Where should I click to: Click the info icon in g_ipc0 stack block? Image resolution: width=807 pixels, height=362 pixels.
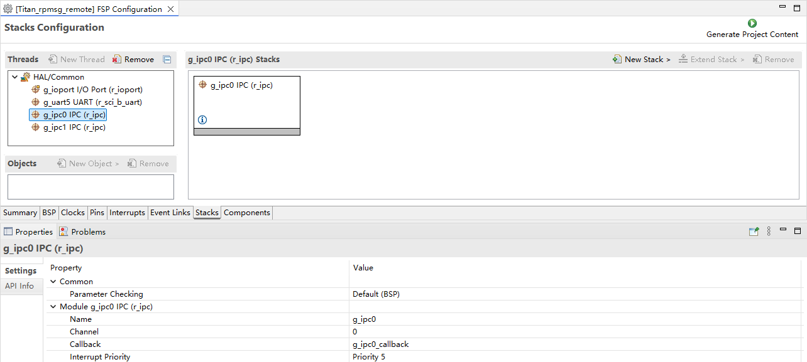click(202, 120)
